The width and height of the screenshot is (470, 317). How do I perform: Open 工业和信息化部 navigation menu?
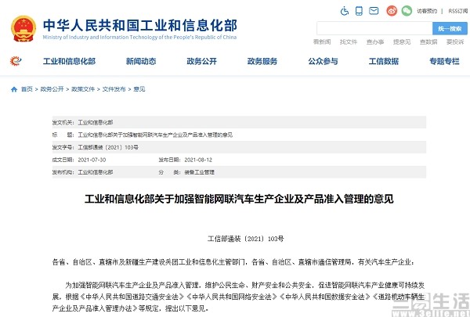(x=69, y=61)
